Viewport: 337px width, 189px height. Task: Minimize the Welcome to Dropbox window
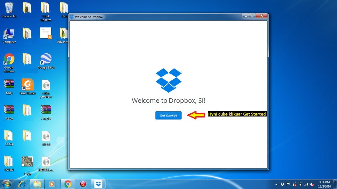point(246,16)
